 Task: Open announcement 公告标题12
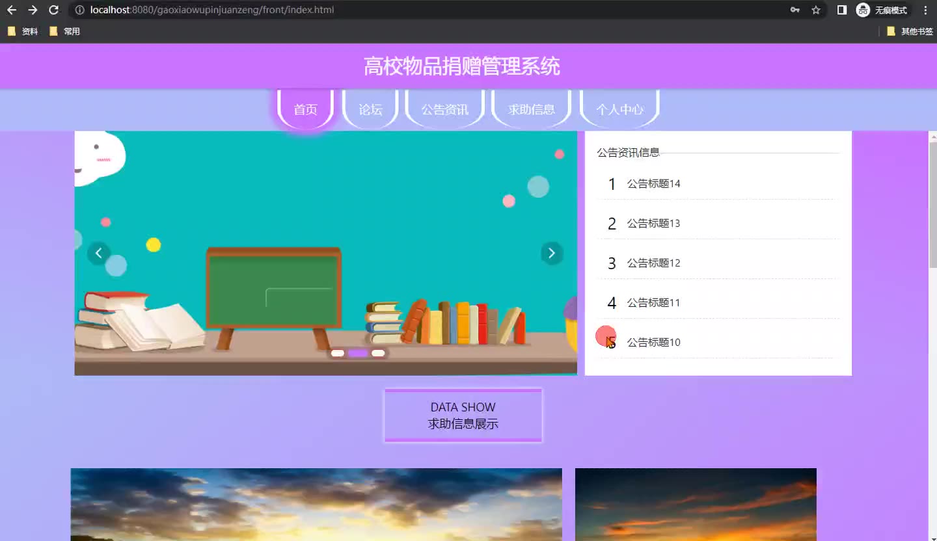point(653,263)
